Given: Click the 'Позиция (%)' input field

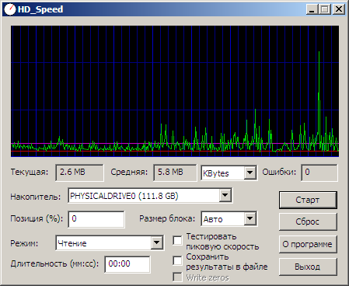Looking at the screenshot, I should [96, 219].
